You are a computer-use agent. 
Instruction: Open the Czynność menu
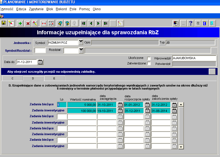(x=6, y=9)
